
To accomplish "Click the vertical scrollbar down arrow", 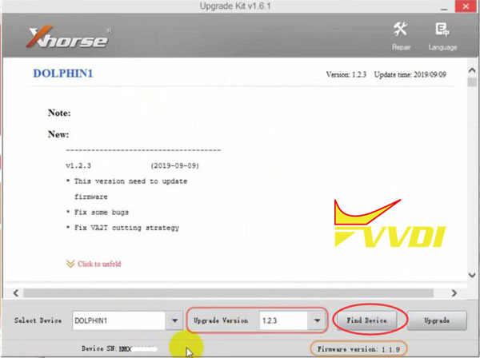I will [472, 275].
